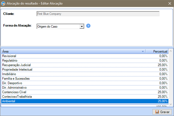Select the Família e Sucessões row
This screenshot has width=174, height=116.
(85, 79)
